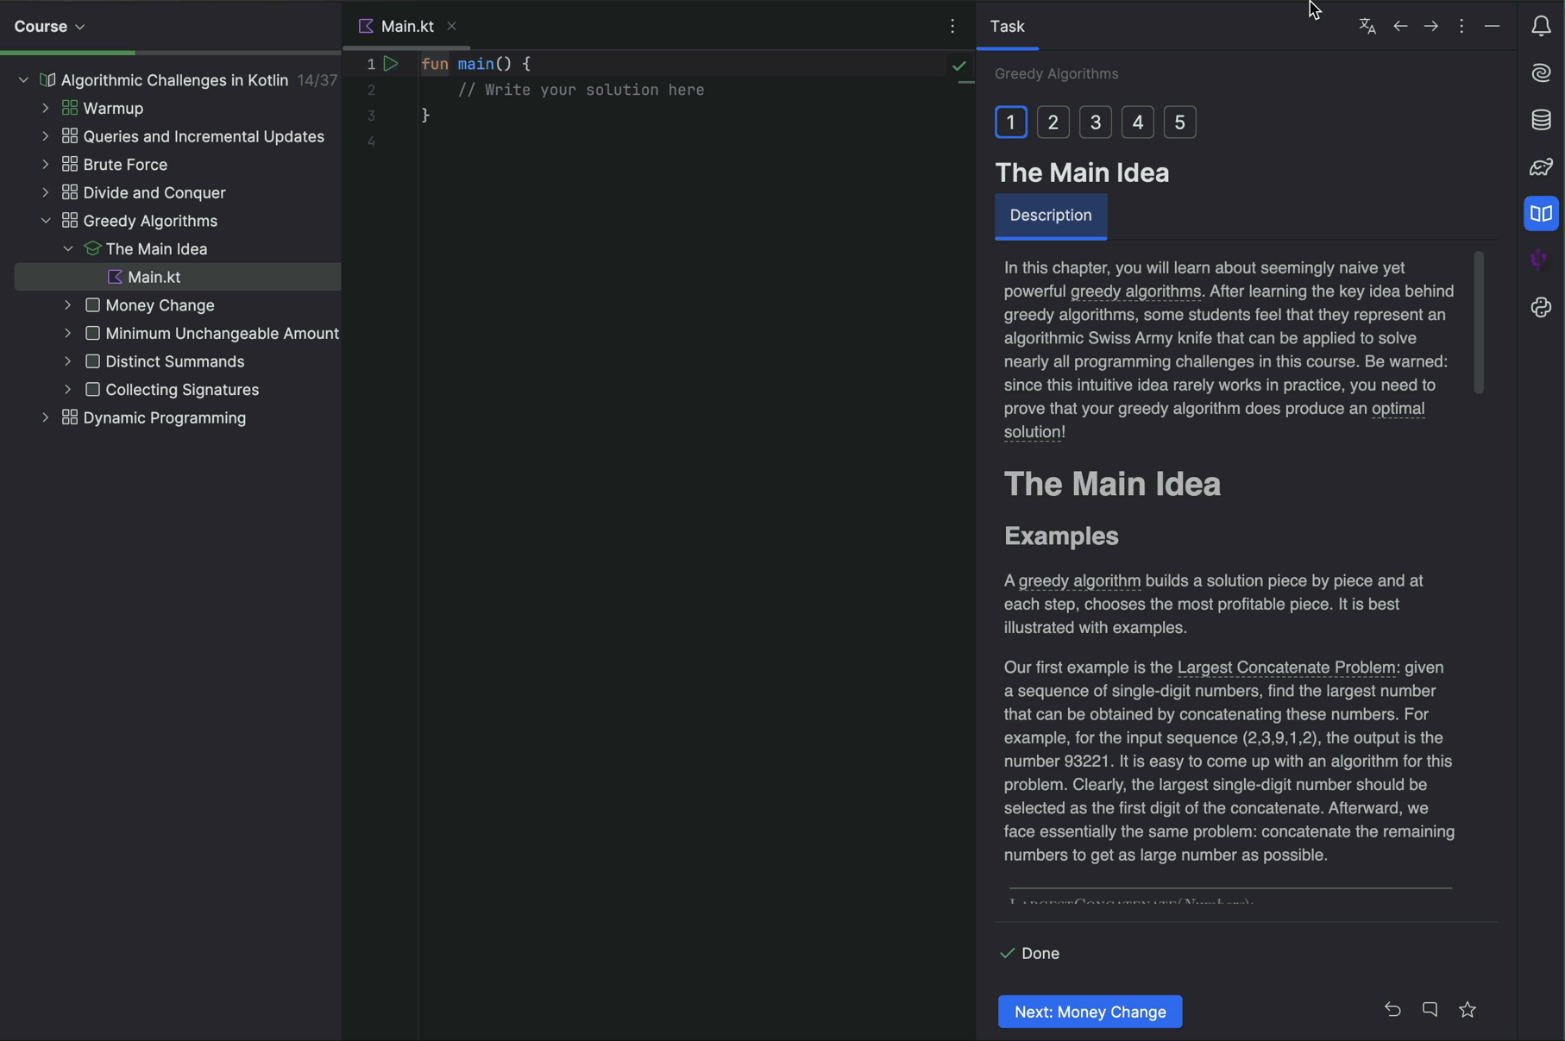Click the 14/37 progress count
The width and height of the screenshot is (1565, 1041).
coord(317,80)
